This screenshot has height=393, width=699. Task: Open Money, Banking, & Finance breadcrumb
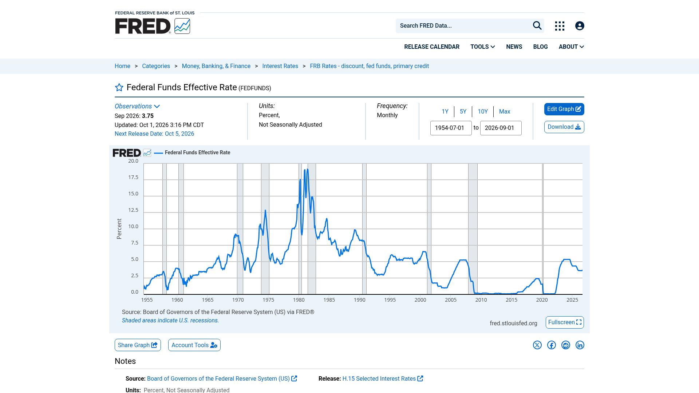pyautogui.click(x=216, y=66)
